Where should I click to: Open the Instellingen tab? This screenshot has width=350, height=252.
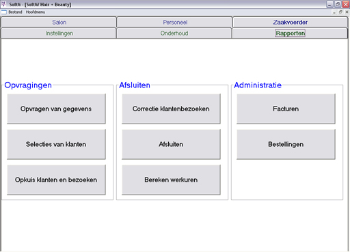coord(59,33)
